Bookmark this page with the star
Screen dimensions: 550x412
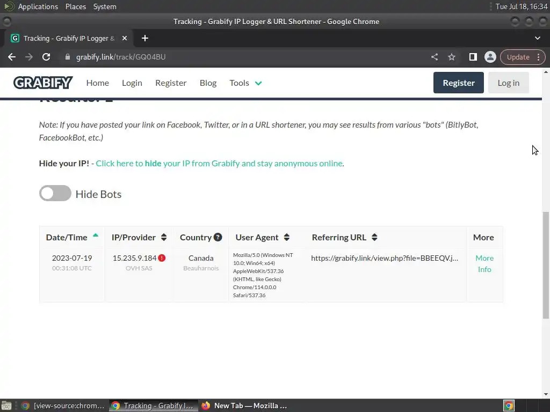(451, 57)
